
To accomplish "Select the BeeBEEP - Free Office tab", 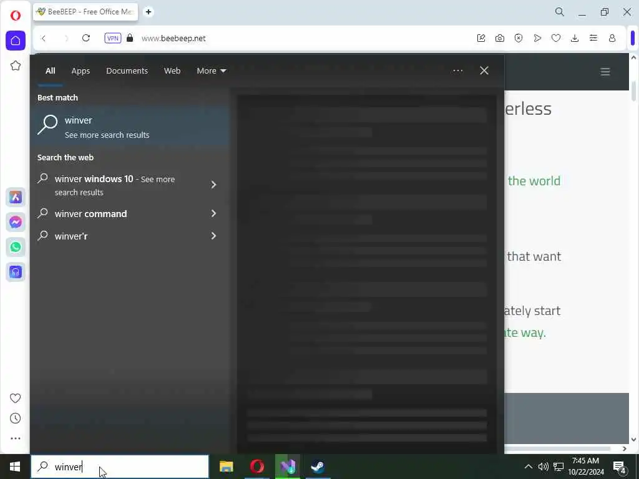I will pyautogui.click(x=85, y=12).
